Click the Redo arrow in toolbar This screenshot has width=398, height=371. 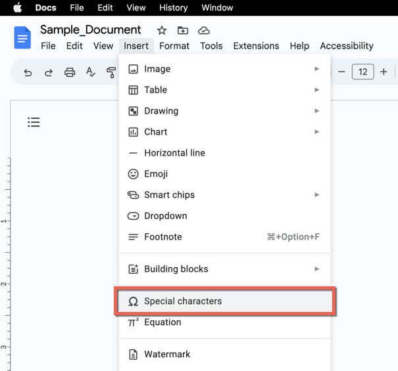49,72
